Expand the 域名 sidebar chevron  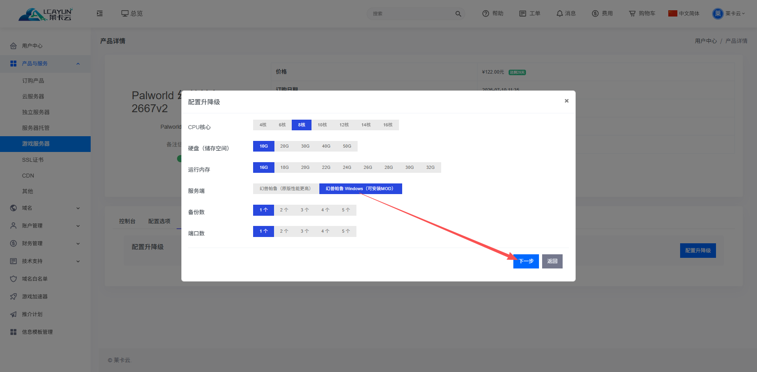point(78,208)
